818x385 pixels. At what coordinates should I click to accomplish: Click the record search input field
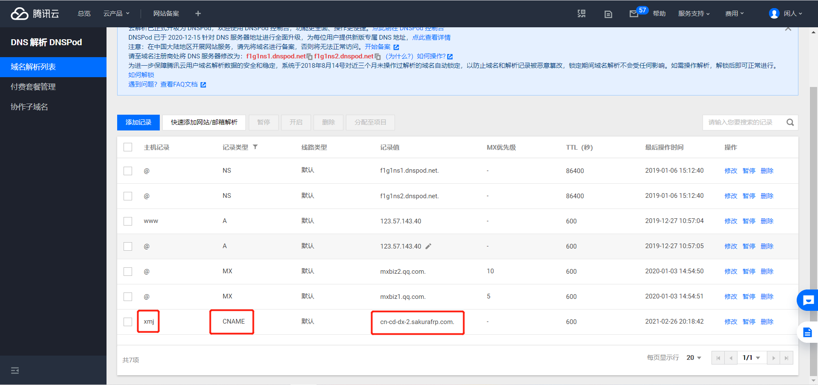click(743, 122)
